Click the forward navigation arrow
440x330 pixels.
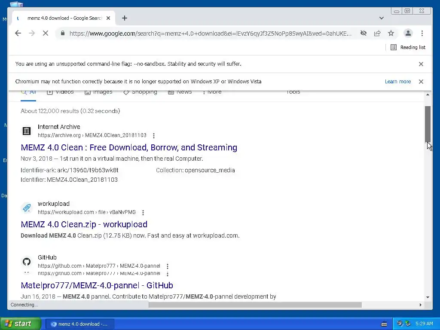[x=32, y=34]
